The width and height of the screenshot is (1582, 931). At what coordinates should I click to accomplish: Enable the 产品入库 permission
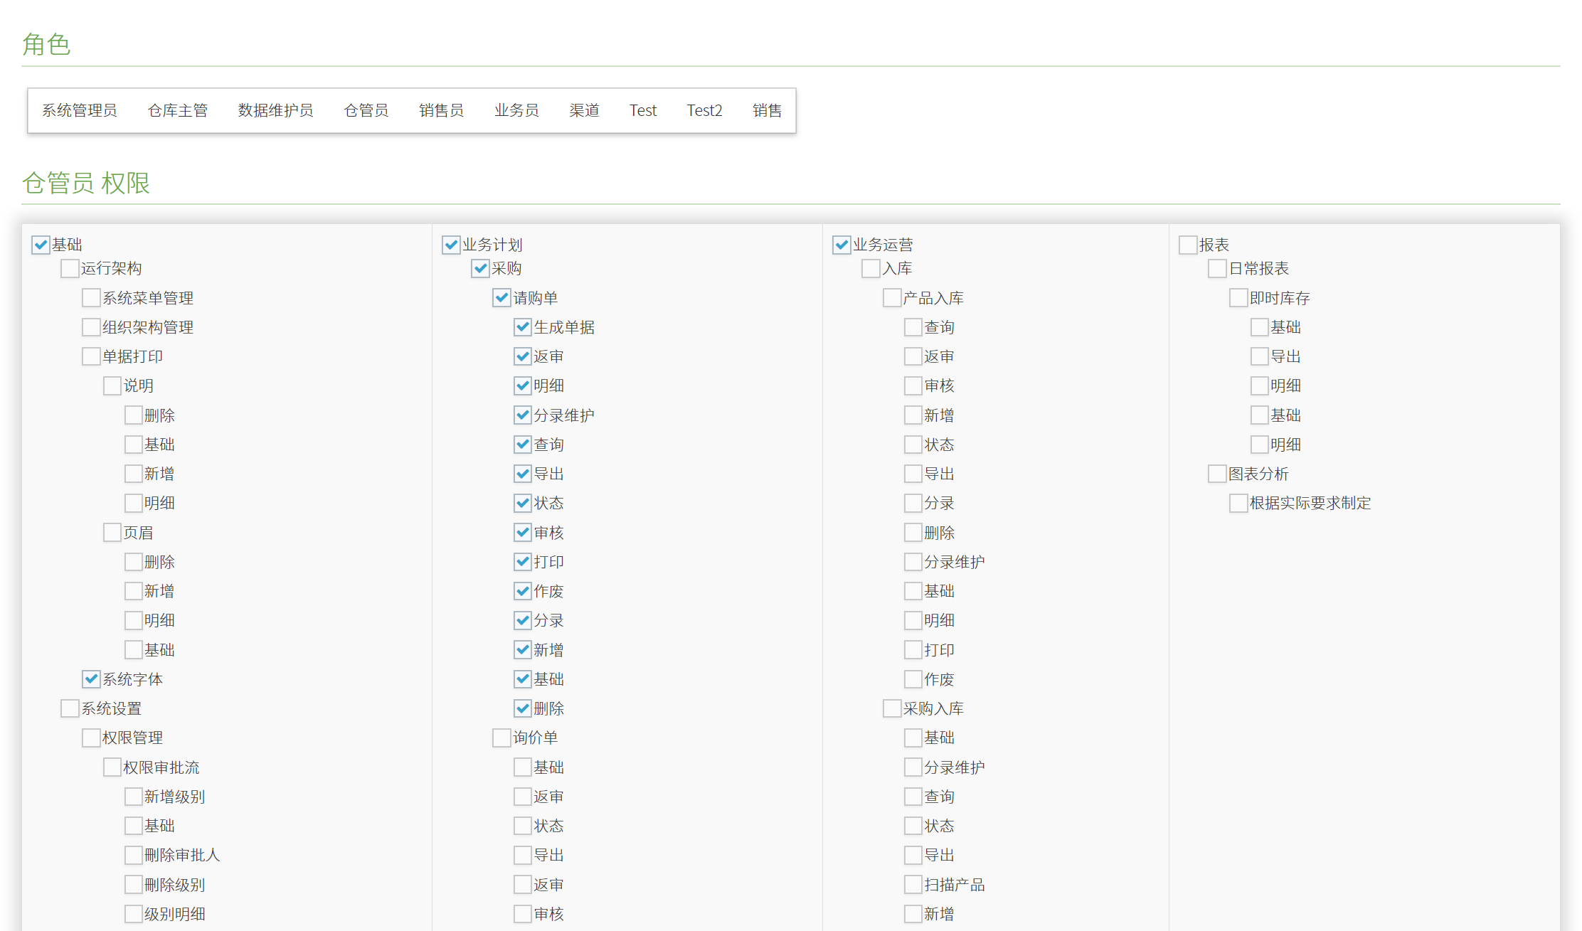(x=893, y=298)
